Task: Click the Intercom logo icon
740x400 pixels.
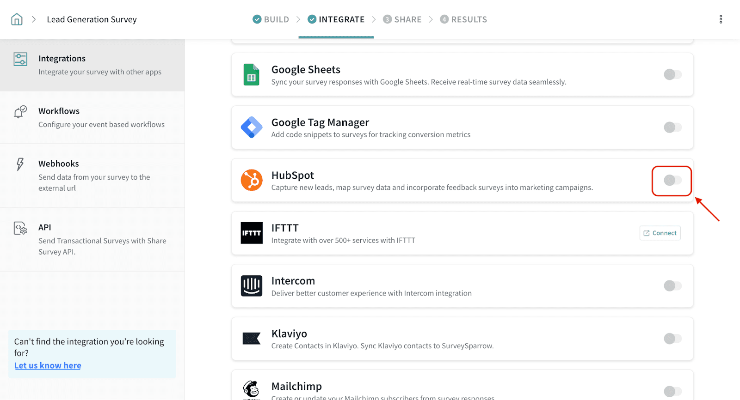Action: point(251,286)
